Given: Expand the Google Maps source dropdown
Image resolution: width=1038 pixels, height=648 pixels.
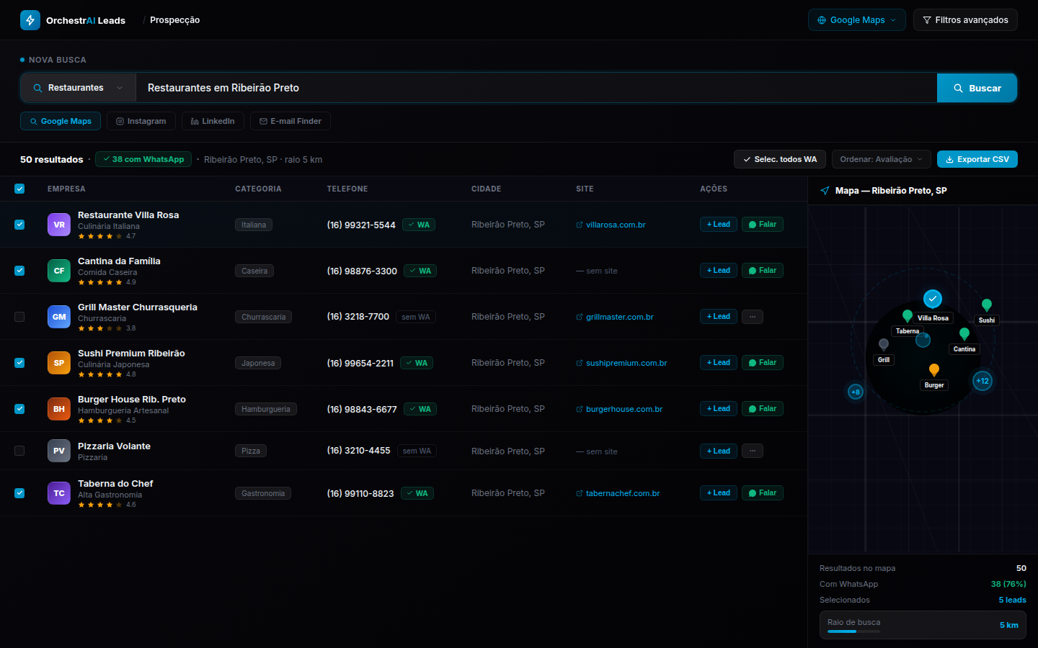Looking at the screenshot, I should [857, 20].
